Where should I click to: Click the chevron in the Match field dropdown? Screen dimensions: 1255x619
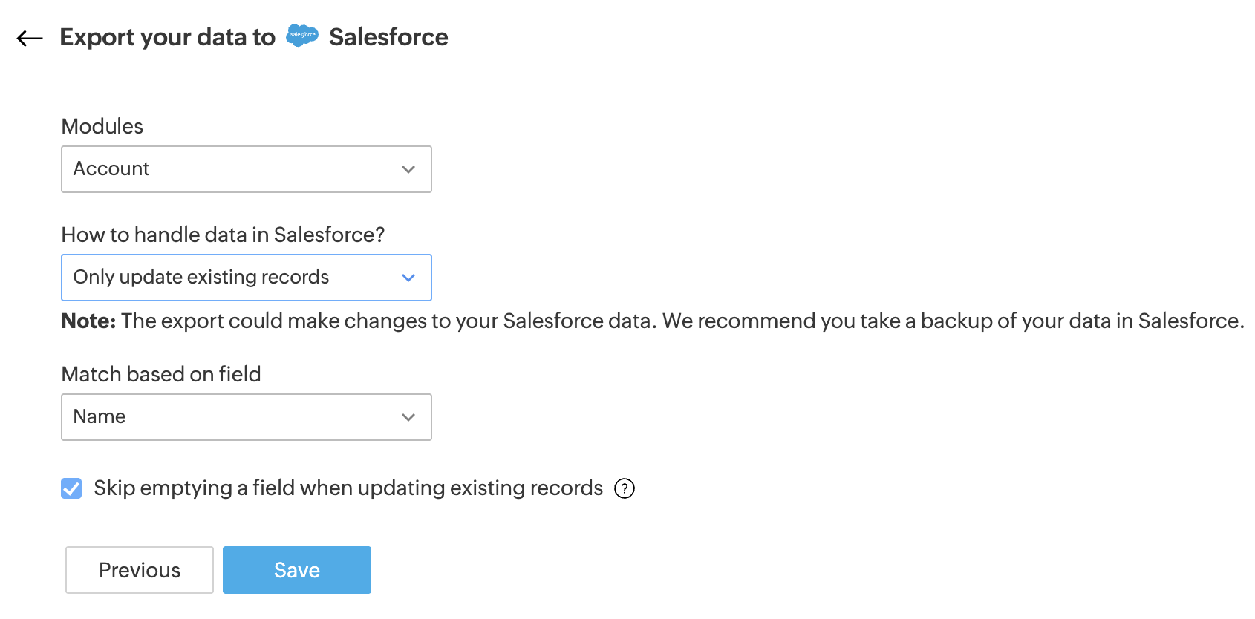coord(408,417)
